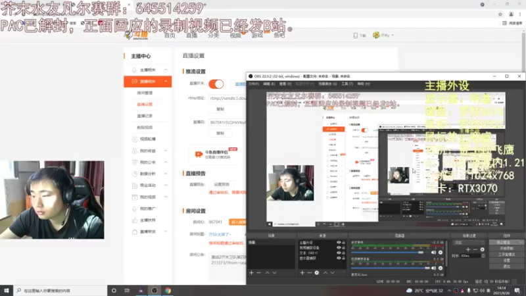Collapse the 直播相关 sidebar section
The width and height of the screenshot is (526, 296).
click(166, 82)
